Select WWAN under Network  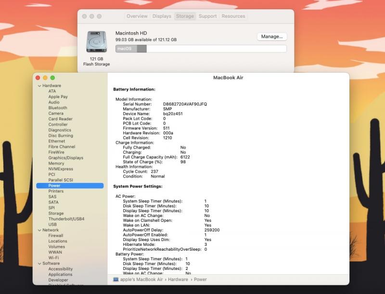pyautogui.click(x=55, y=252)
